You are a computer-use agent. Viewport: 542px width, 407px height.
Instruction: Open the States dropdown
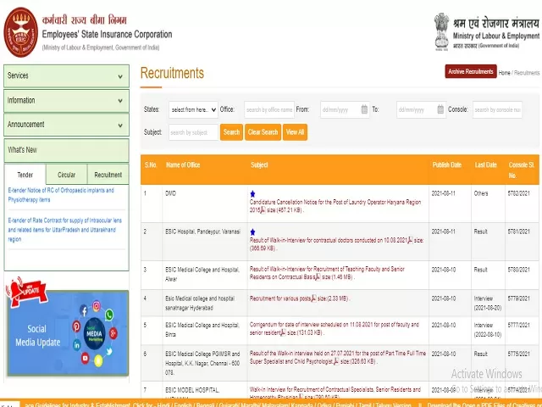(192, 110)
